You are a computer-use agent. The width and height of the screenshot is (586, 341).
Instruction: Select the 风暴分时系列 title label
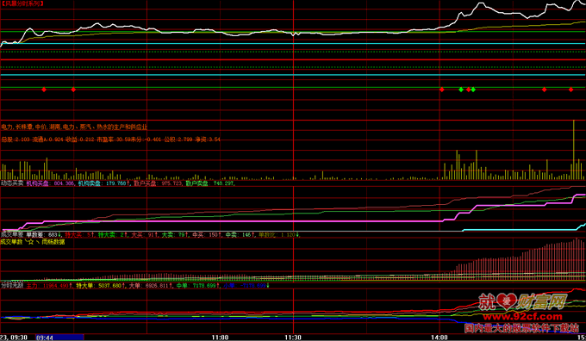point(22,3)
